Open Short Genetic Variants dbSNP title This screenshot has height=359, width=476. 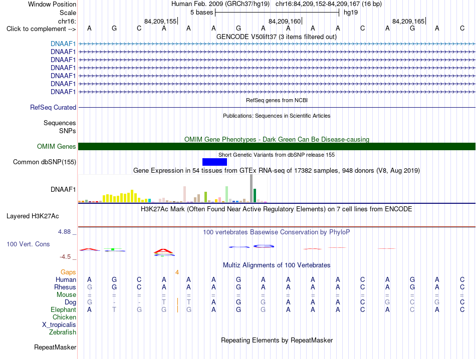point(277,155)
